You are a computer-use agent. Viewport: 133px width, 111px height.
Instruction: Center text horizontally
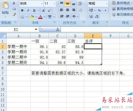pos(68,10)
